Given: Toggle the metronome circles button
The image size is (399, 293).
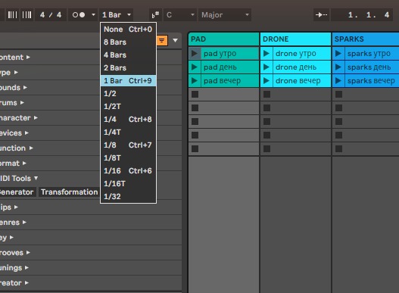Looking at the screenshot, I should (x=79, y=15).
